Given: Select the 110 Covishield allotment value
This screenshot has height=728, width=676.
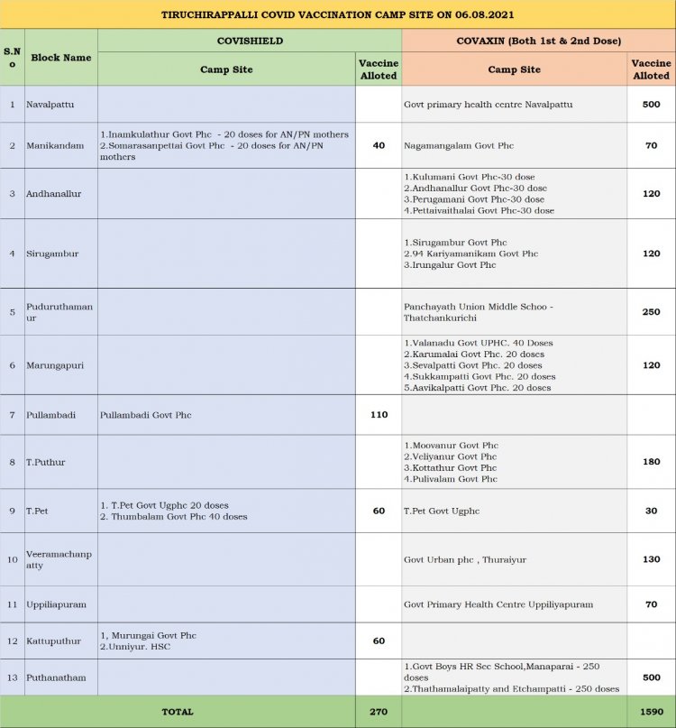Looking at the screenshot, I should tap(379, 415).
